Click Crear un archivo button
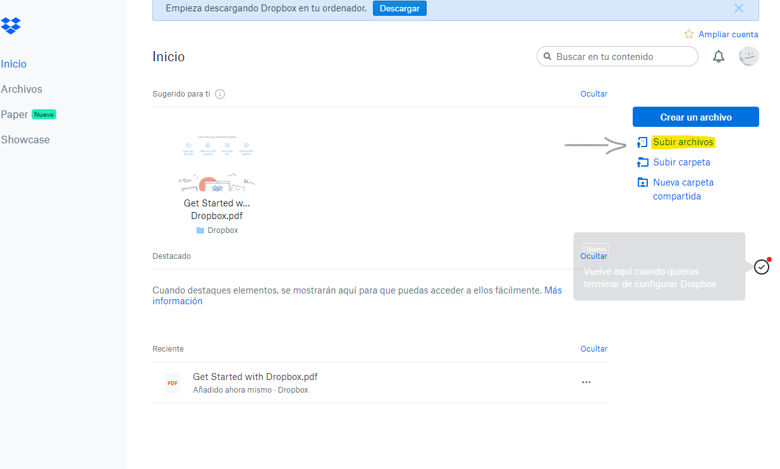This screenshot has width=780, height=469. (696, 117)
